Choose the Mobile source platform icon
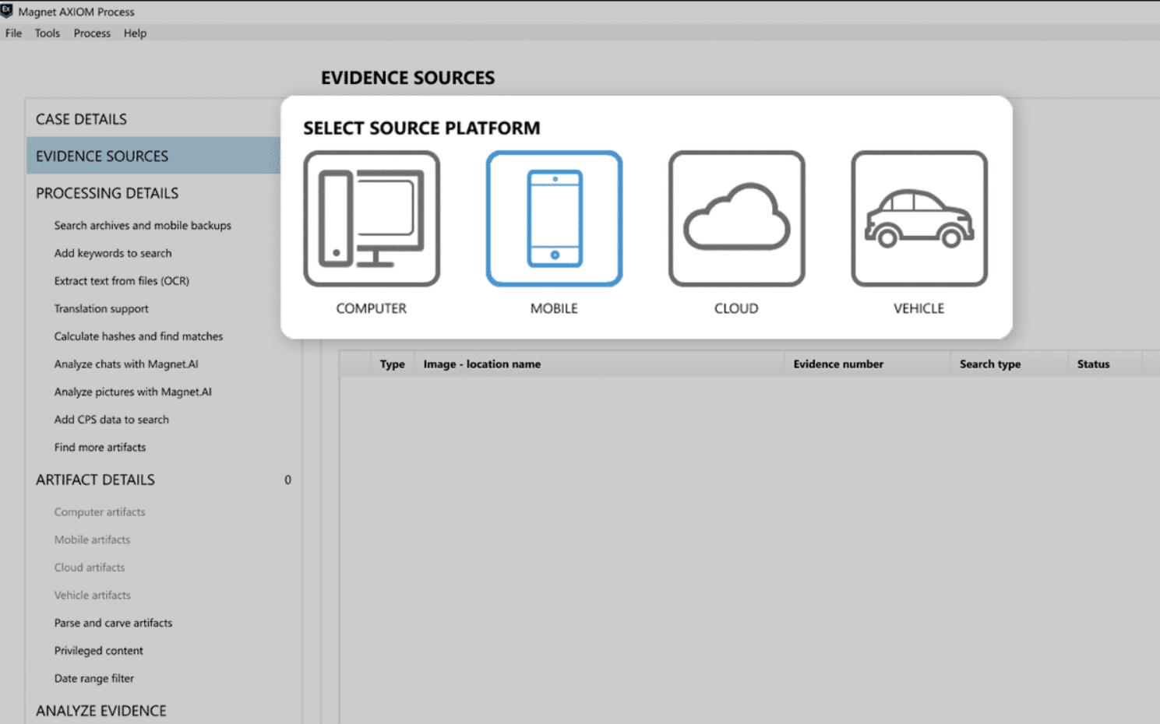This screenshot has height=724, width=1160. 554,219
